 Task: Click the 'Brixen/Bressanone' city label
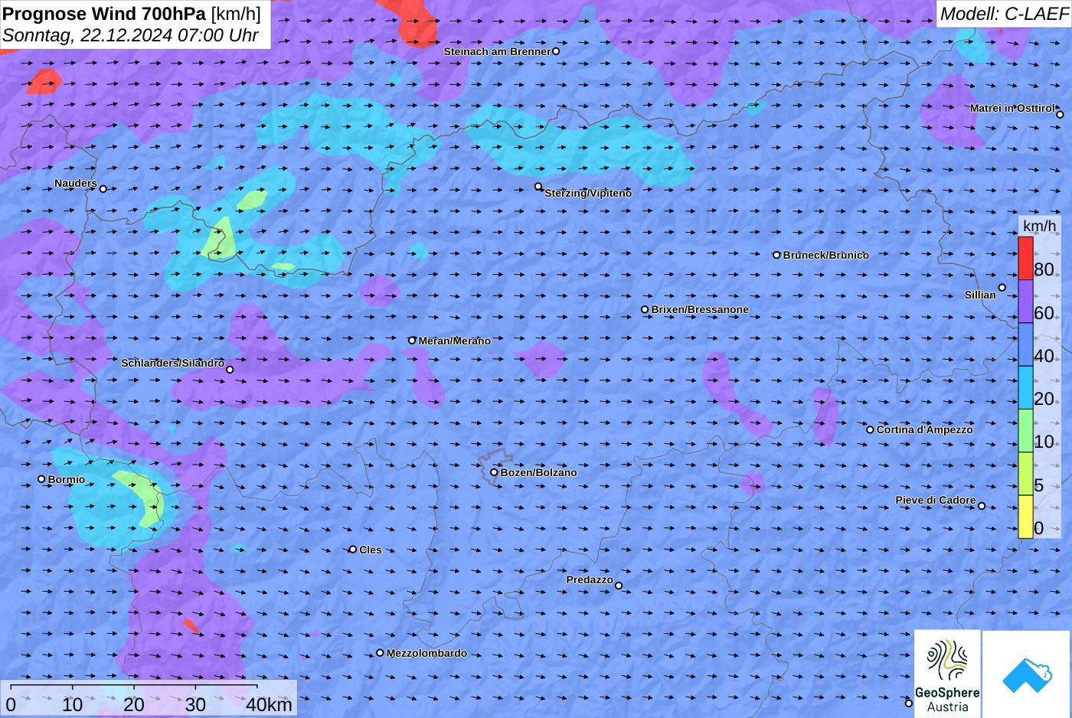tap(700, 309)
